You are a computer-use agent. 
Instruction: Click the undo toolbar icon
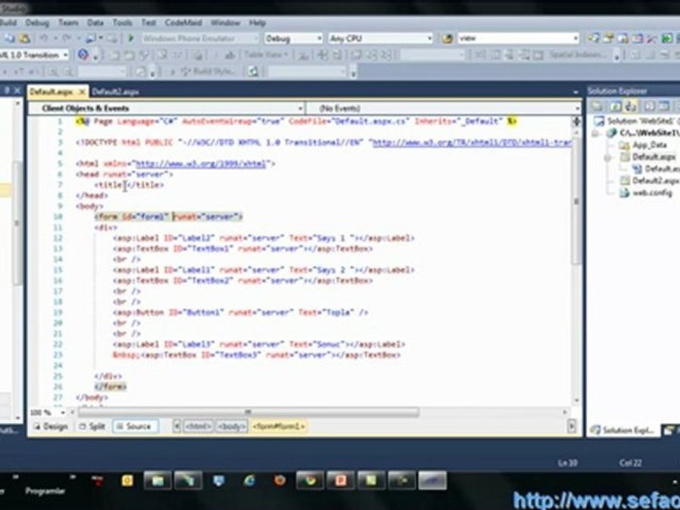[44, 38]
